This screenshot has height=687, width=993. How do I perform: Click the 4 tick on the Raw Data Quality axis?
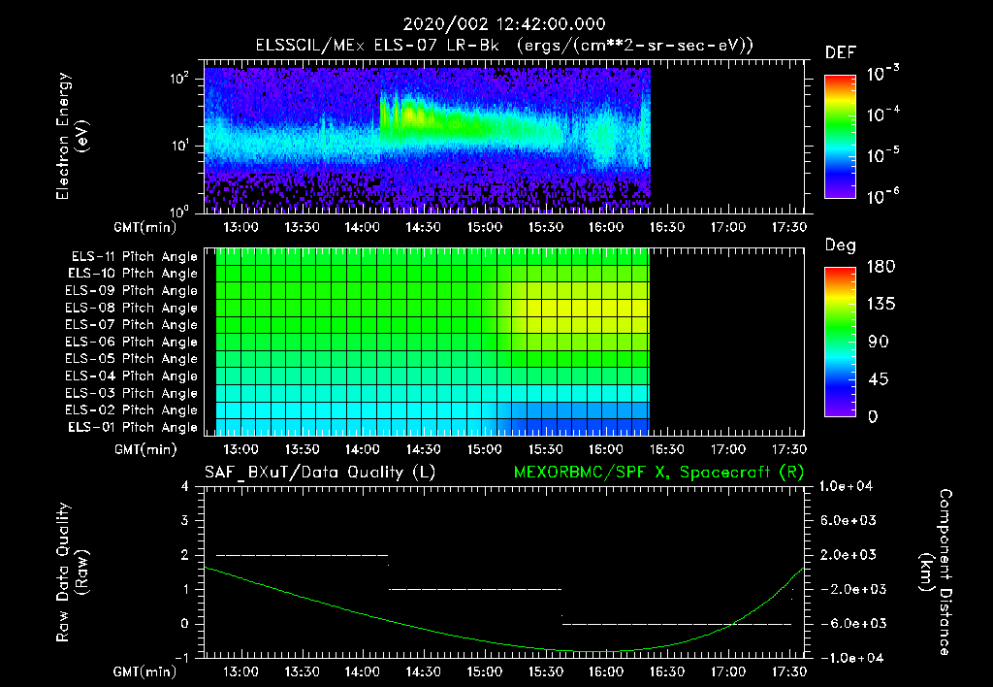tap(185, 487)
